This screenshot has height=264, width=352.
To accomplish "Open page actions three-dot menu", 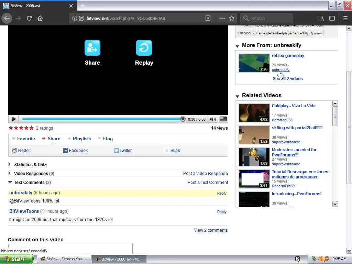I will [222, 19].
